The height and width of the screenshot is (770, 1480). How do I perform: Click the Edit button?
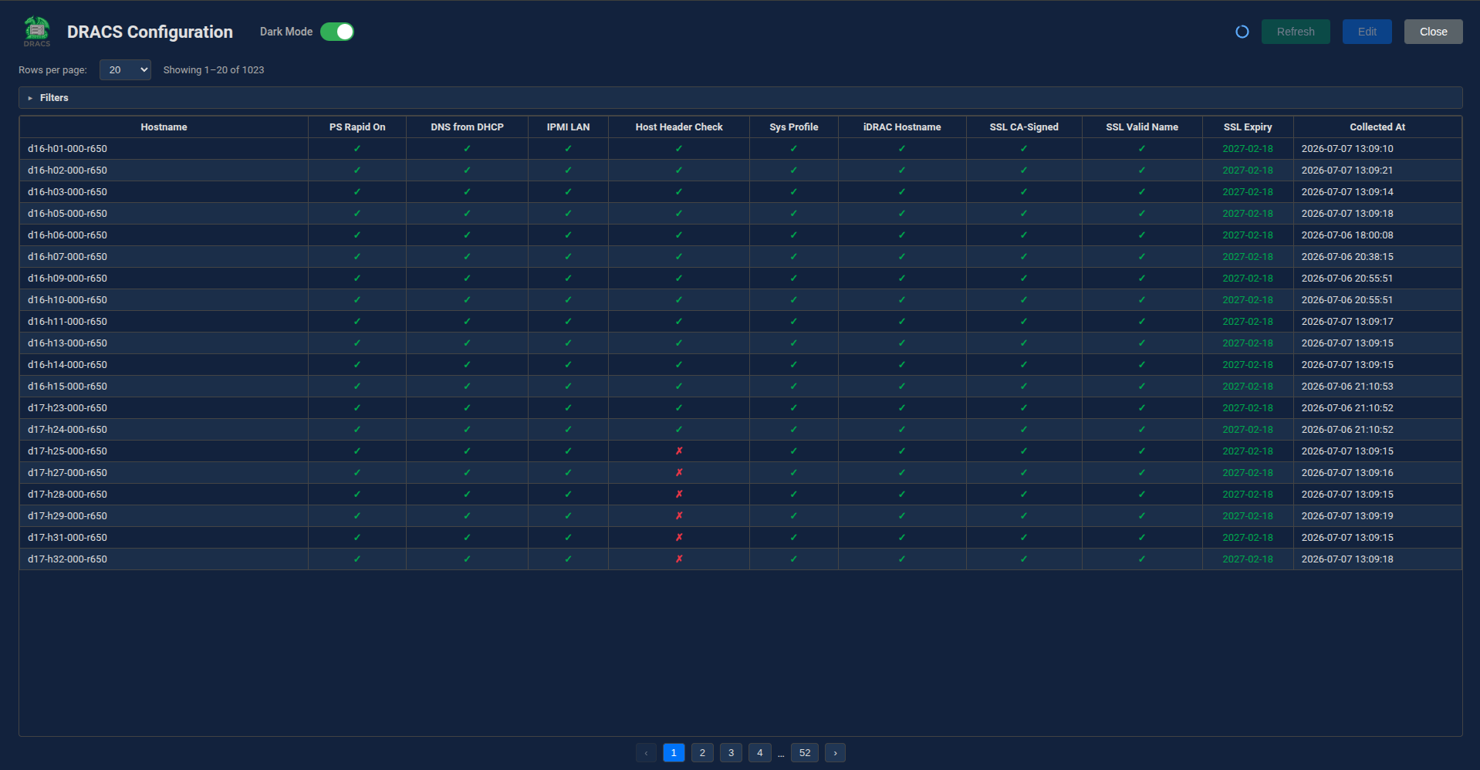pos(1367,32)
